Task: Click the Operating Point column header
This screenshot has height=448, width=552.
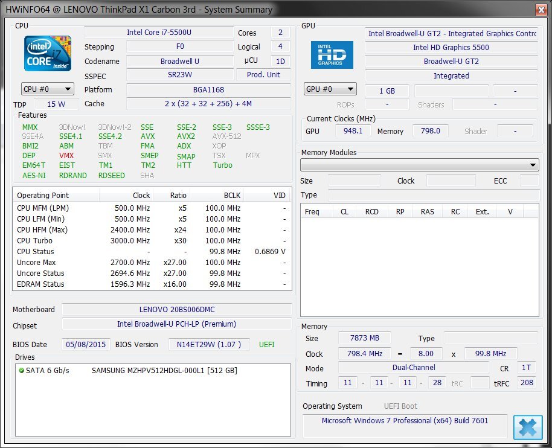Action: tap(43, 196)
